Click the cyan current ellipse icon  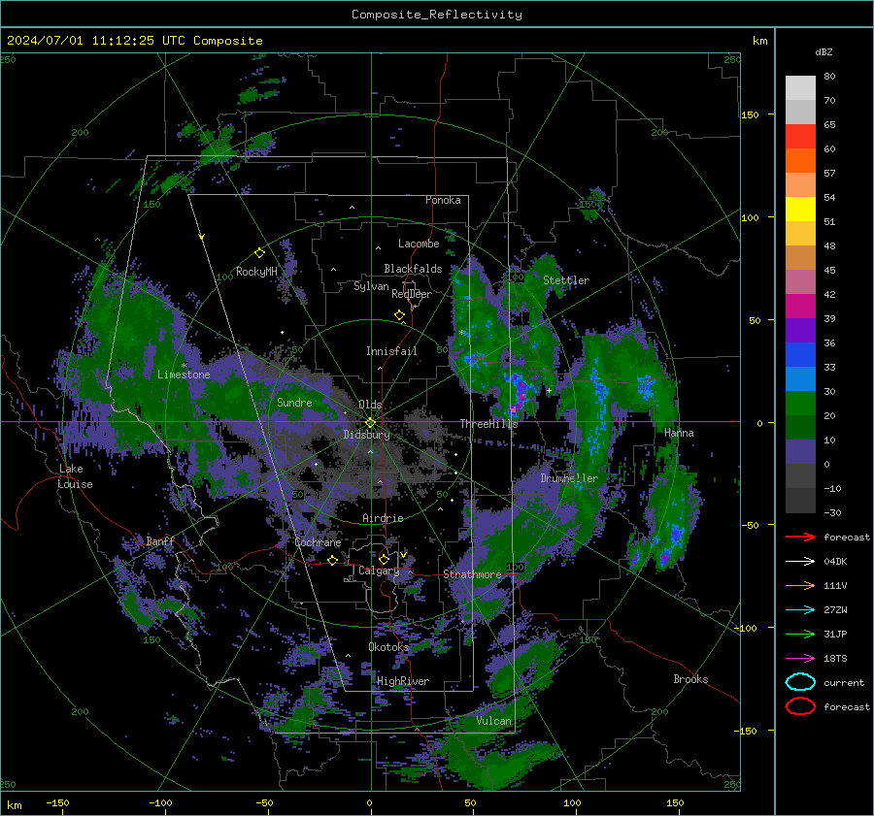800,682
